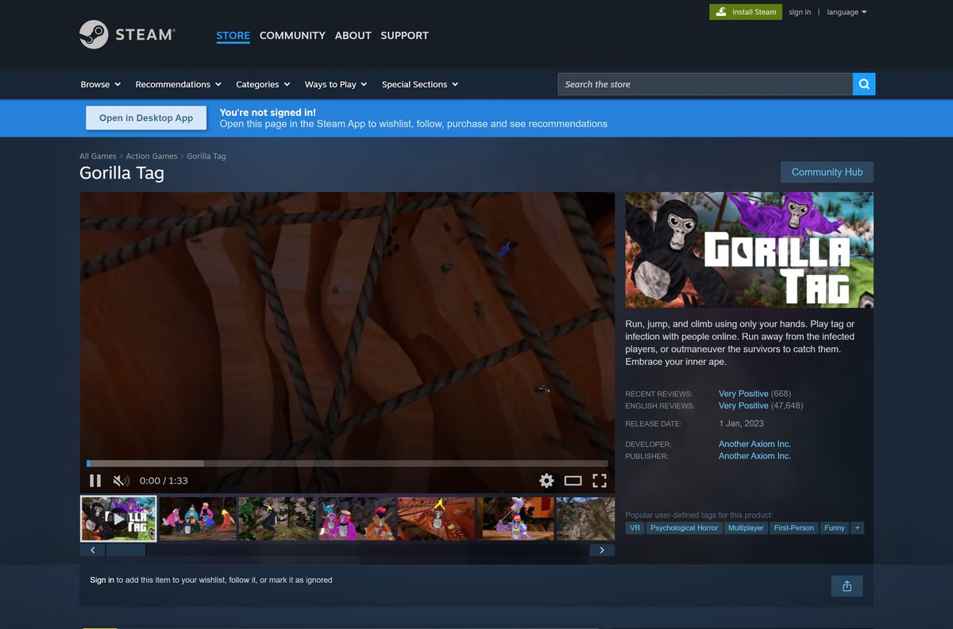953x629 pixels.
Task: Click the First-Person tag
Action: (x=793, y=527)
